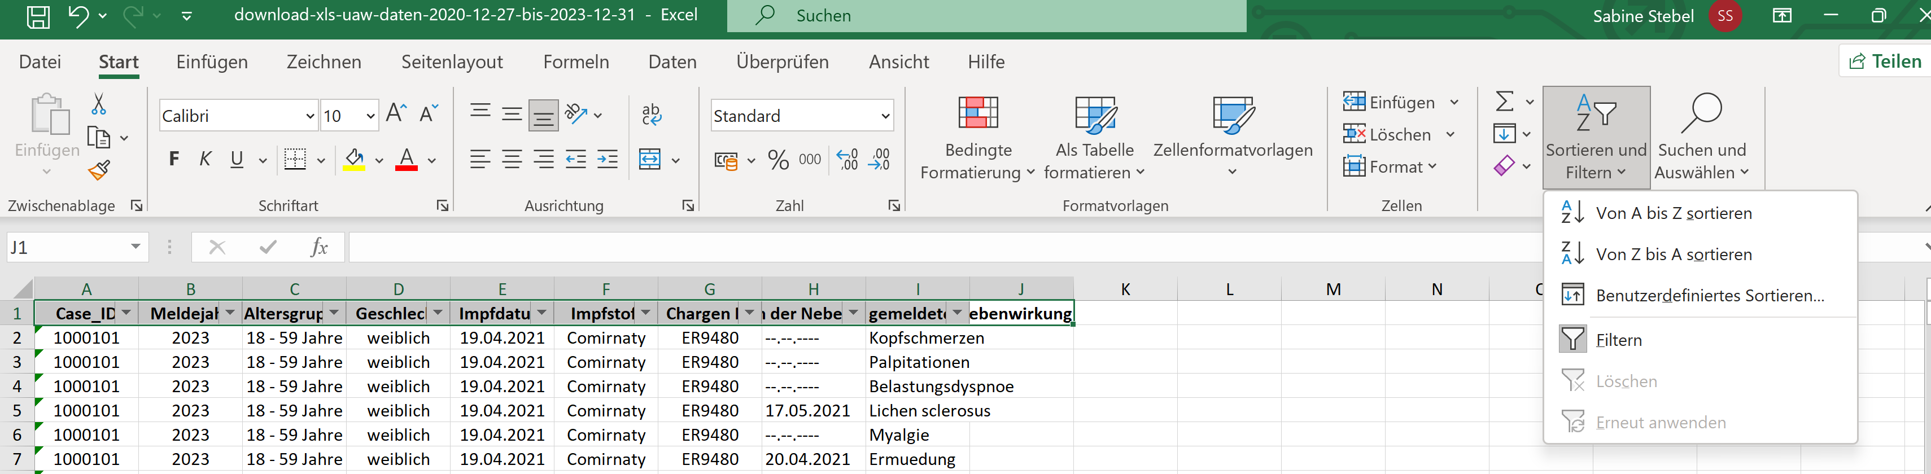Open the font name dropdown Calibri

tap(309, 116)
